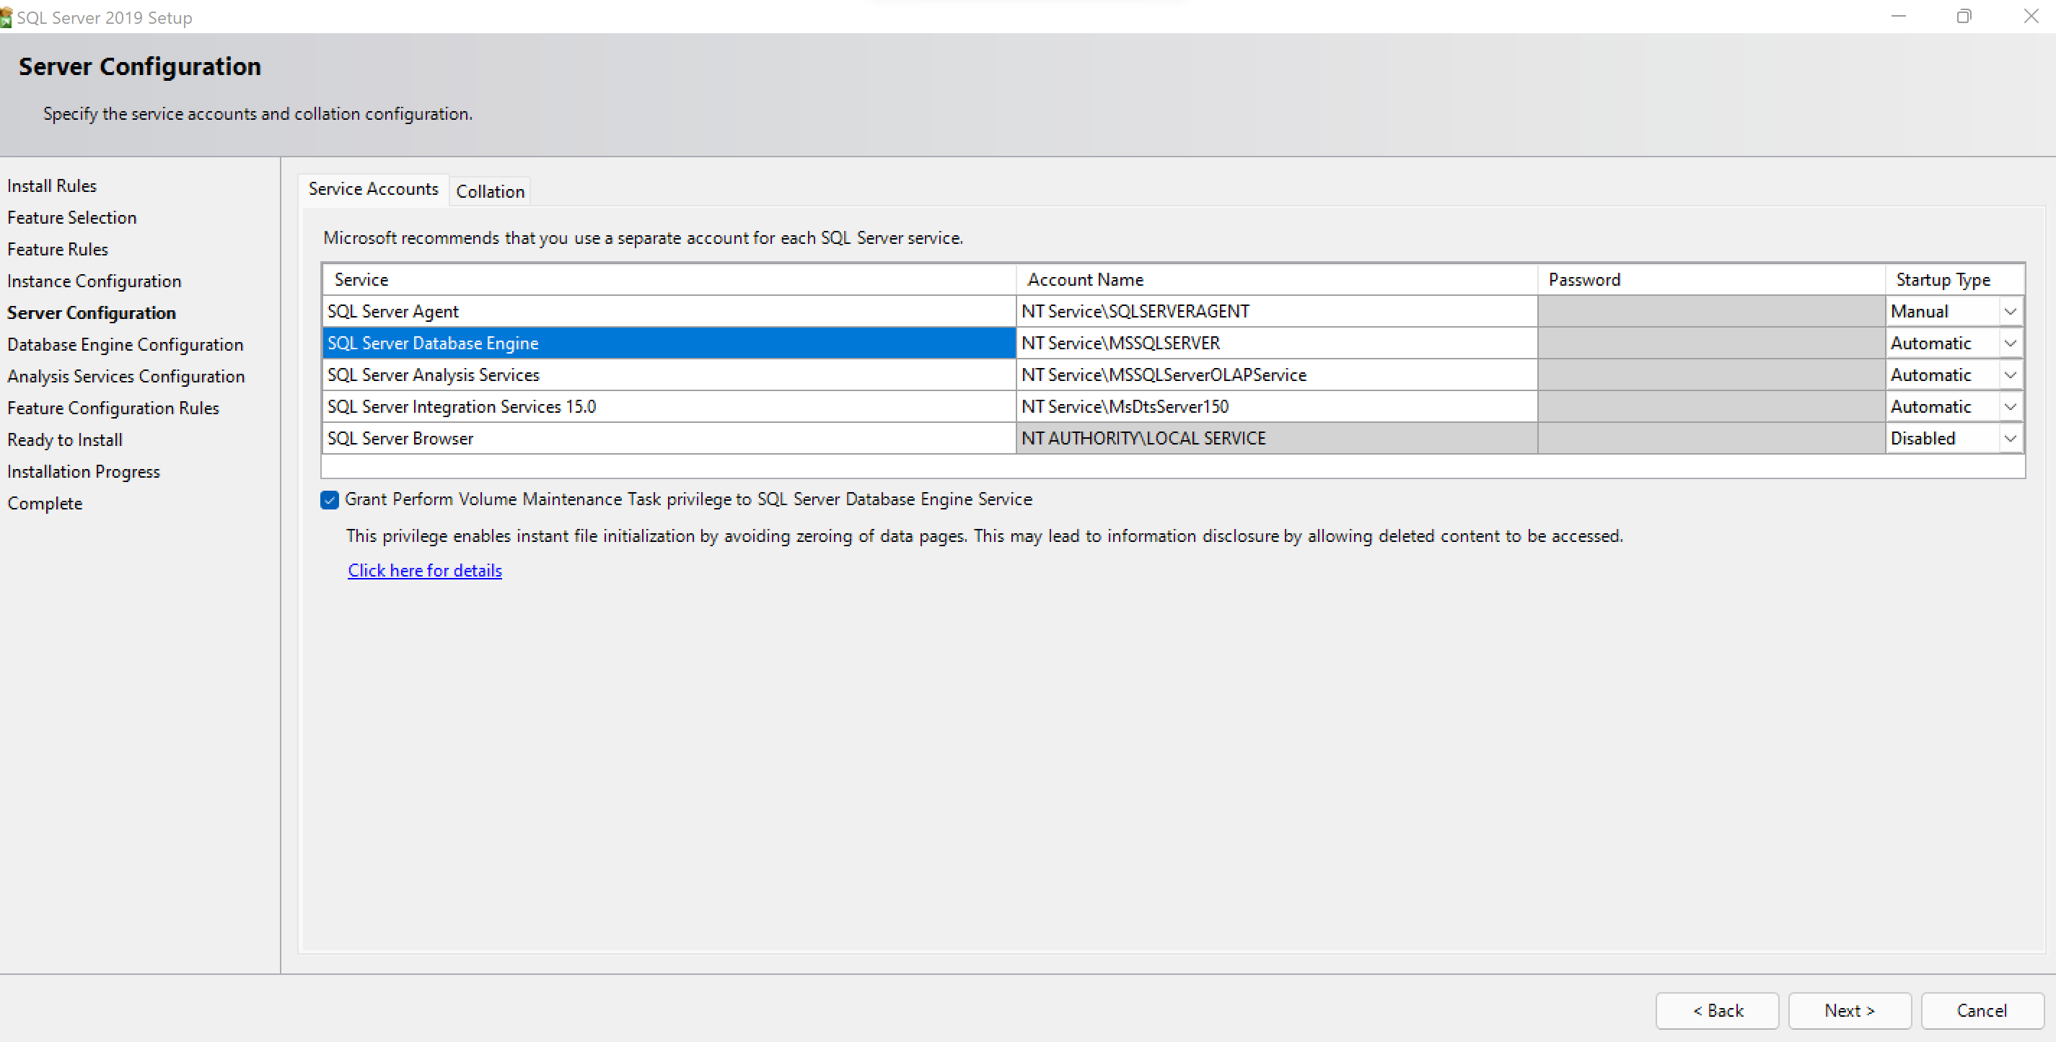Image resolution: width=2056 pixels, height=1042 pixels.
Task: Check the Service Accounts tab checkbox area
Action: tap(330, 500)
